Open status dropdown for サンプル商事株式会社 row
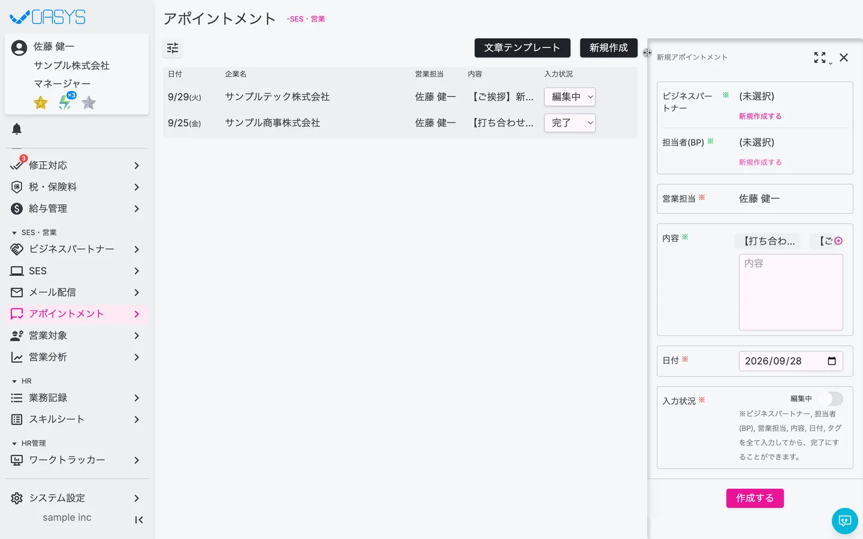This screenshot has height=539, width=863. 570,123
